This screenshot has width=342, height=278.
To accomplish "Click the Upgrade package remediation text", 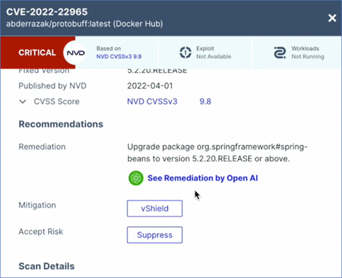I will pyautogui.click(x=217, y=153).
